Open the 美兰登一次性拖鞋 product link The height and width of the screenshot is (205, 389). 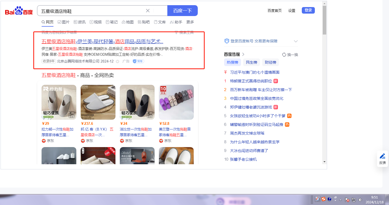175,132
